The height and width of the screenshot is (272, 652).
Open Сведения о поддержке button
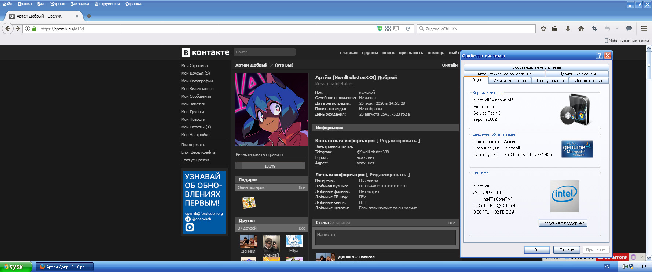tap(563, 223)
